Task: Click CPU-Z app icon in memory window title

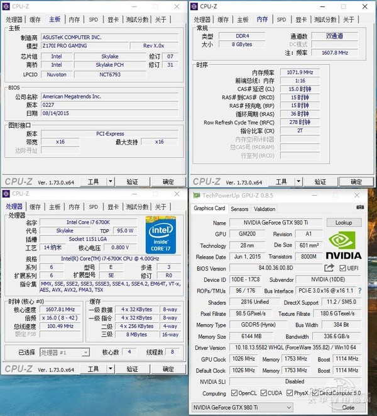Action: point(194,6)
